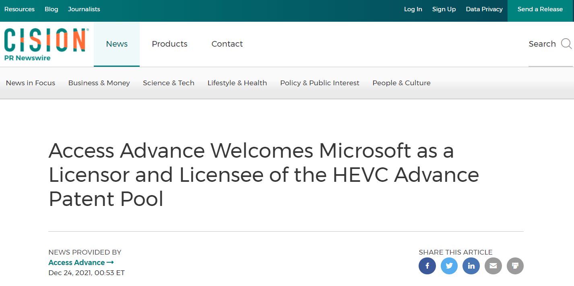Viewport: 574px width, 286px height.
Task: Click the Send a Release button
Action: pos(541,10)
